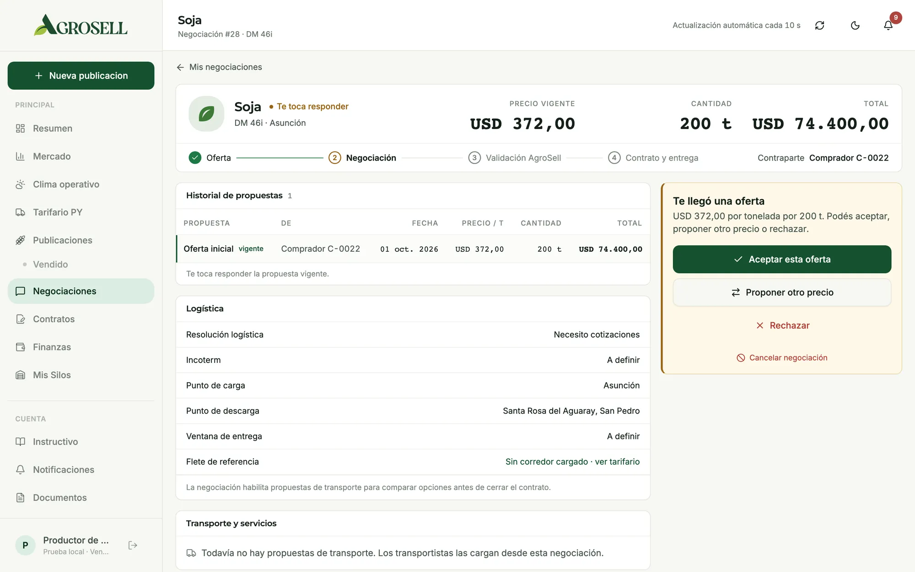
Task: Open the Vendido sub-item
Action: click(50, 264)
